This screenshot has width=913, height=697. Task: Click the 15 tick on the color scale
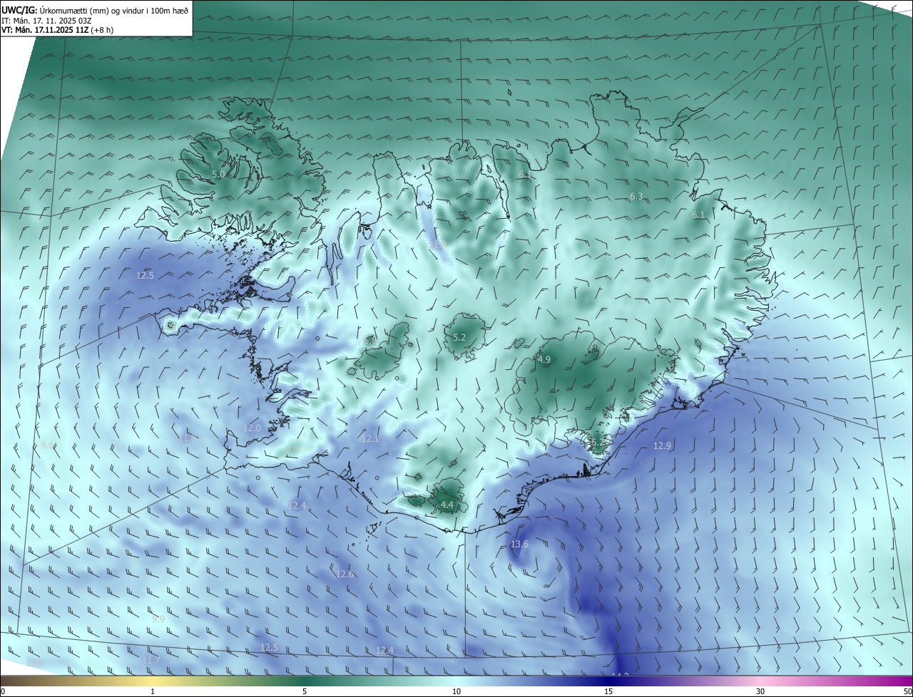pyautogui.click(x=608, y=691)
